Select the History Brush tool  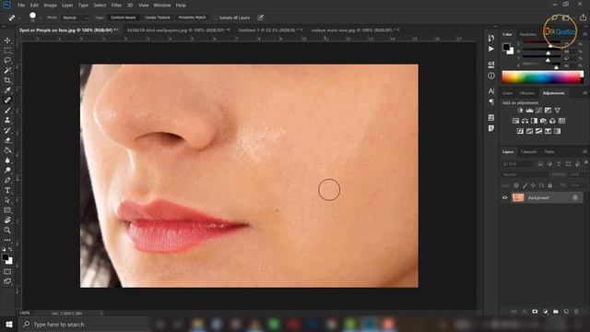7,130
